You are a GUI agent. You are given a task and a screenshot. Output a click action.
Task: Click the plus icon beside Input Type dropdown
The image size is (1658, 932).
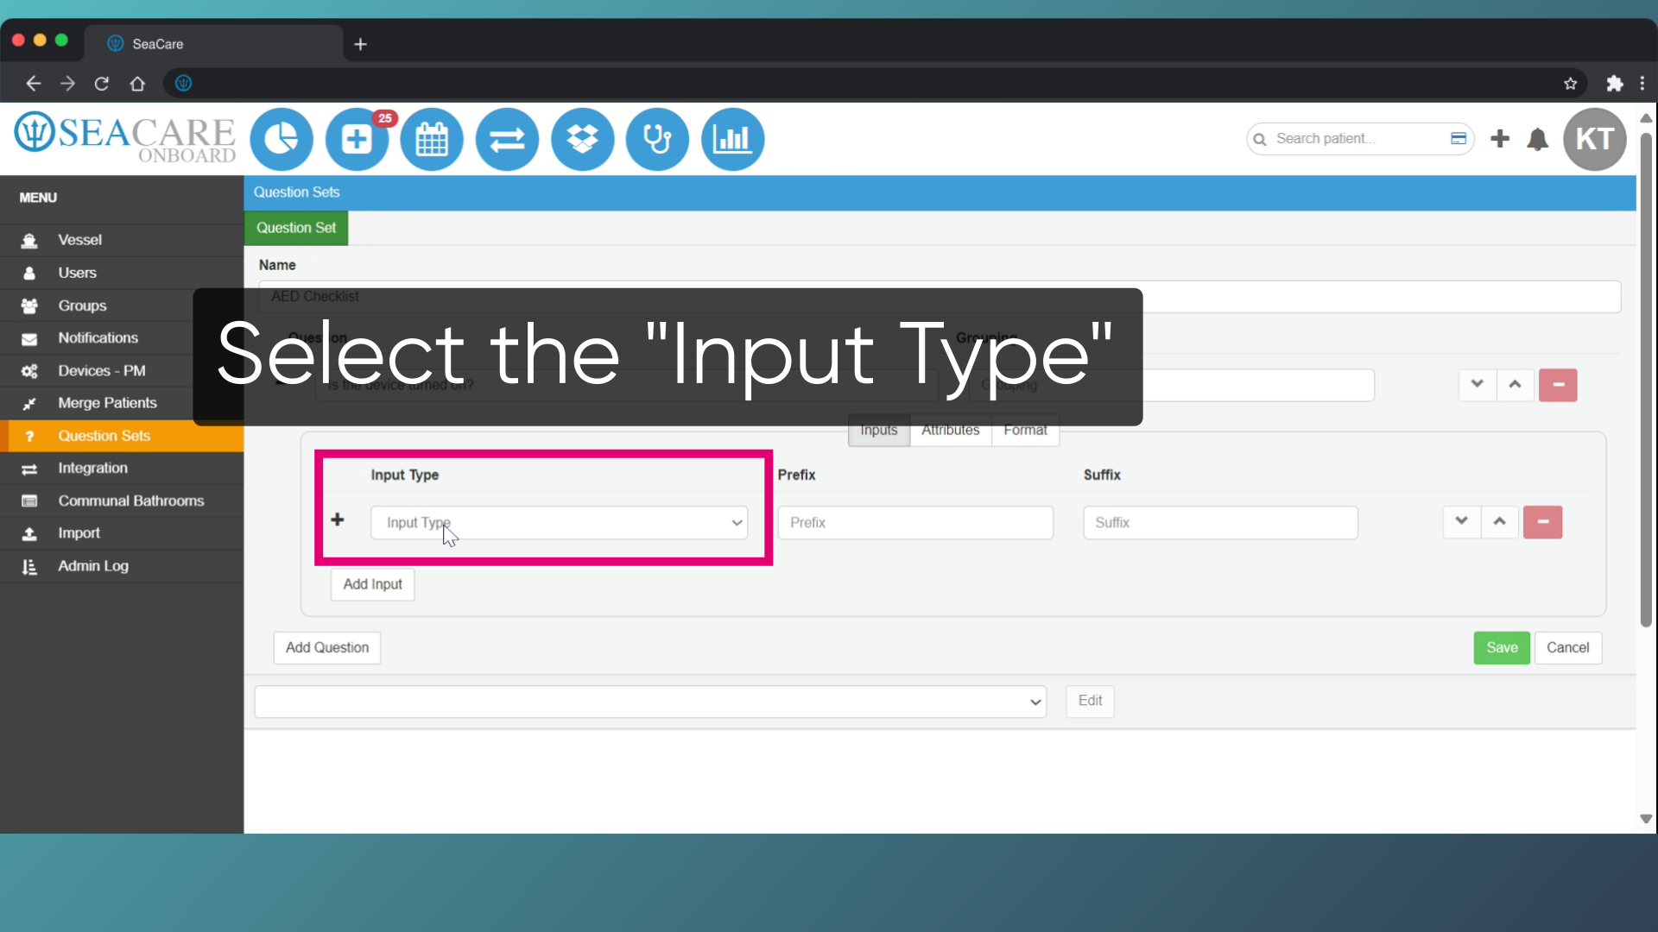click(x=338, y=520)
